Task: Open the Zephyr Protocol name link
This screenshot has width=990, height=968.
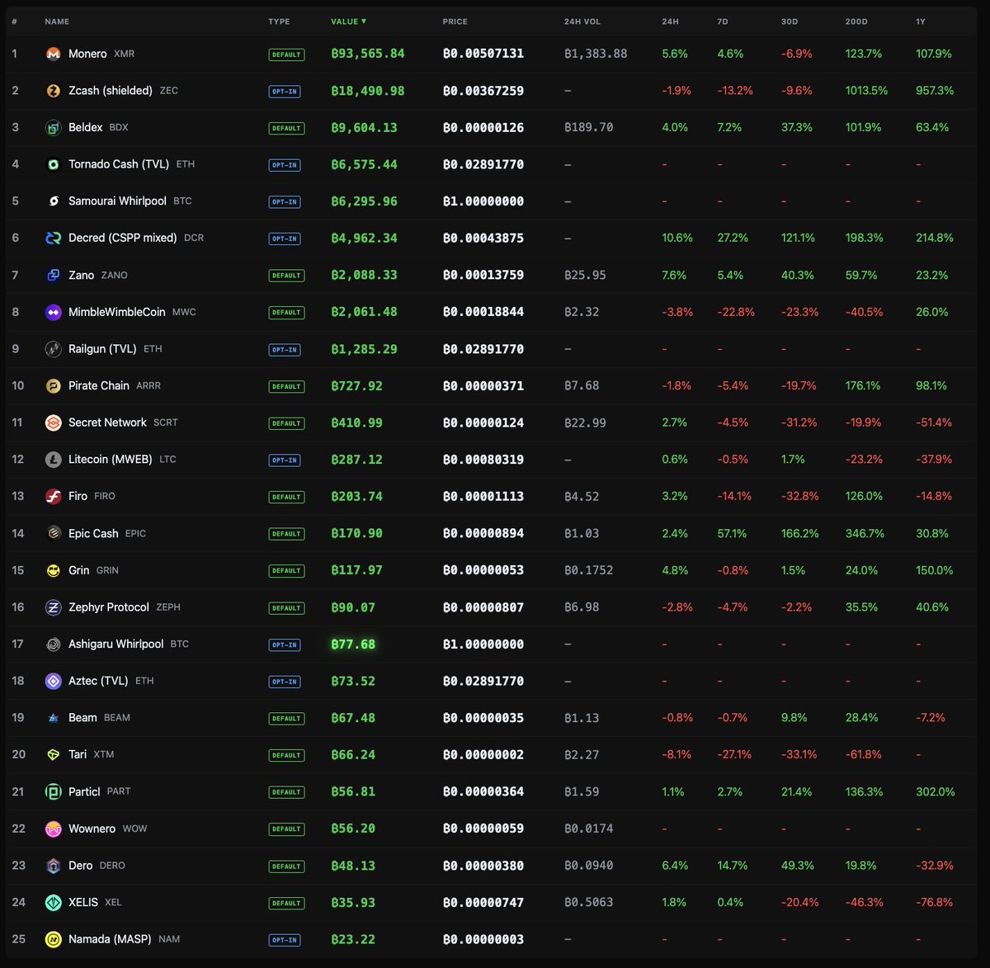Action: 109,607
